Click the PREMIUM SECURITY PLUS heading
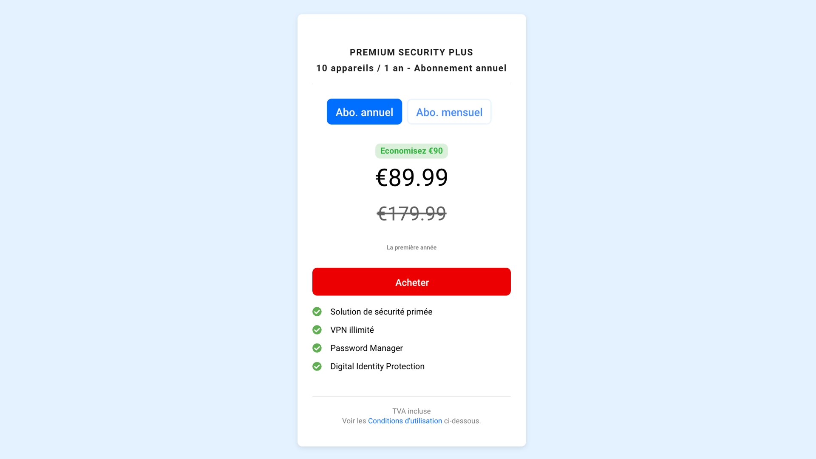816x459 pixels. pyautogui.click(x=411, y=52)
